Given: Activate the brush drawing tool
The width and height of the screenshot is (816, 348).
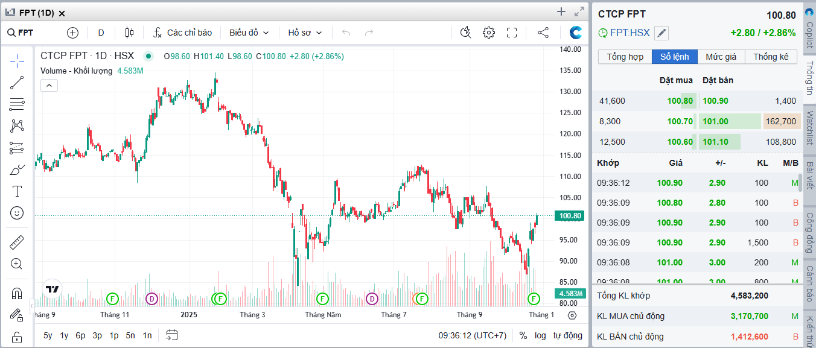Looking at the screenshot, I should (x=17, y=170).
